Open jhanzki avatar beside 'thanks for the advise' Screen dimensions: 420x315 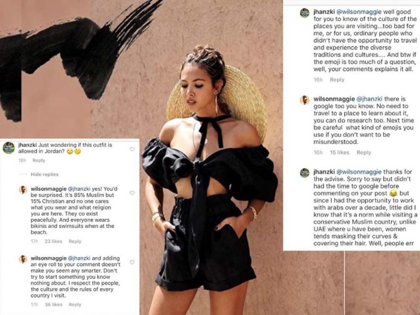tap(305, 173)
